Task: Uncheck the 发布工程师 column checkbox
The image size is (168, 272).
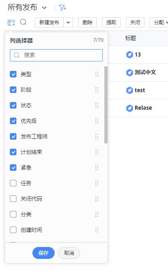Action: [13, 136]
